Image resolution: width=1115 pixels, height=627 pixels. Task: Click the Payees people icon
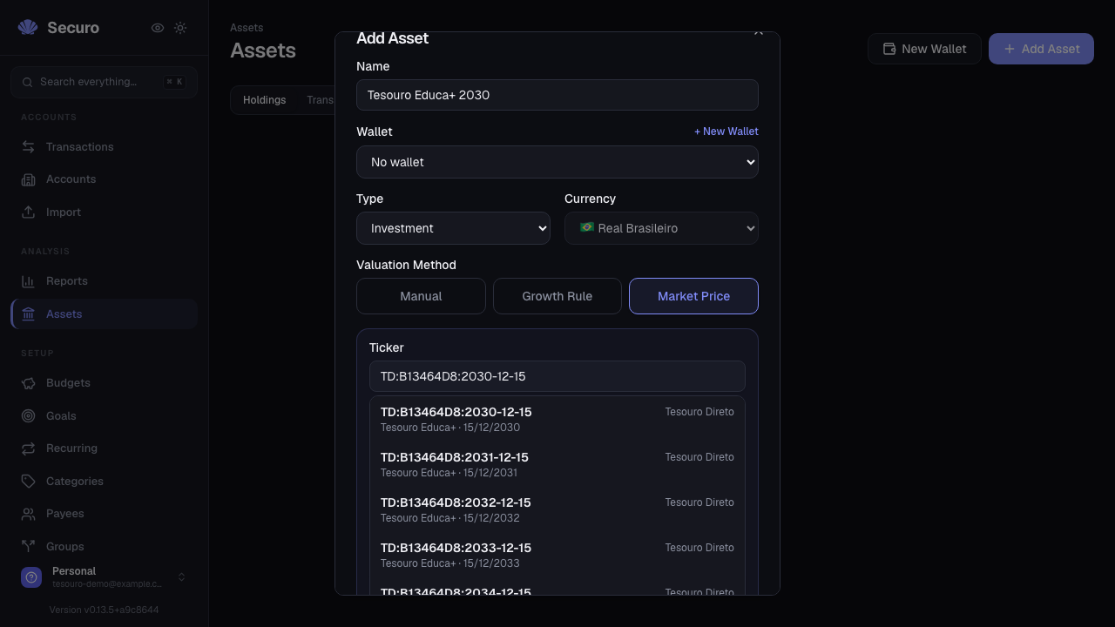click(29, 514)
